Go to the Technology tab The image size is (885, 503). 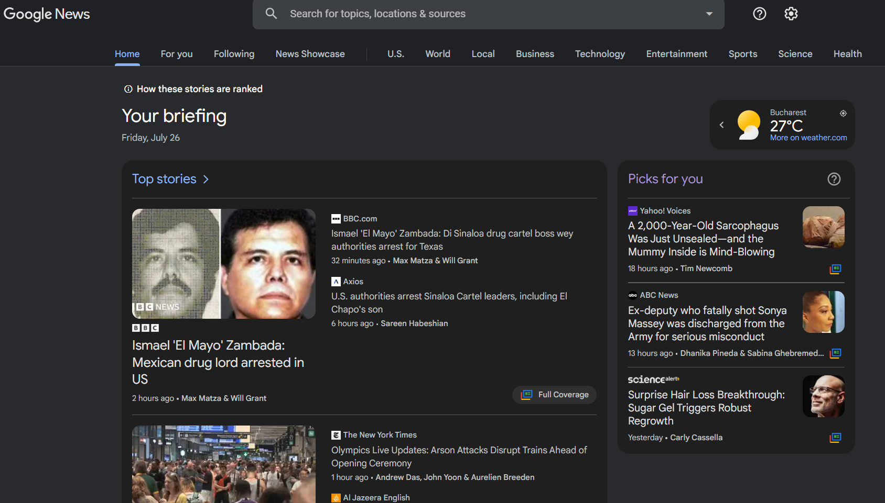tap(600, 54)
